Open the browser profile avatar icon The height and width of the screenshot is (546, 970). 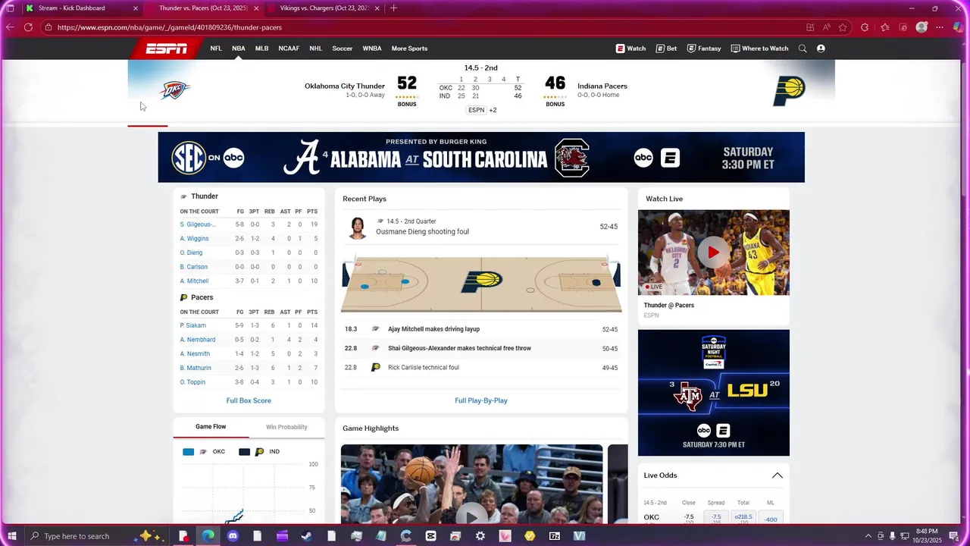(921, 27)
